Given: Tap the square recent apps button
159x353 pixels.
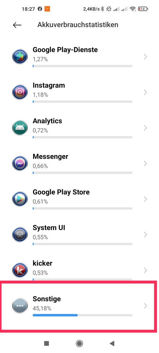Looking at the screenshot, I should coord(46,343).
